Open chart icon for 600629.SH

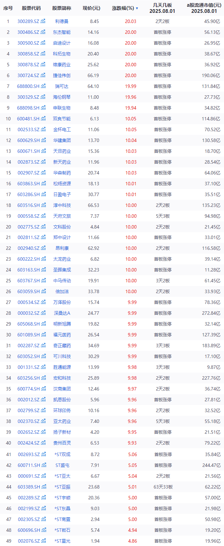point(43,140)
